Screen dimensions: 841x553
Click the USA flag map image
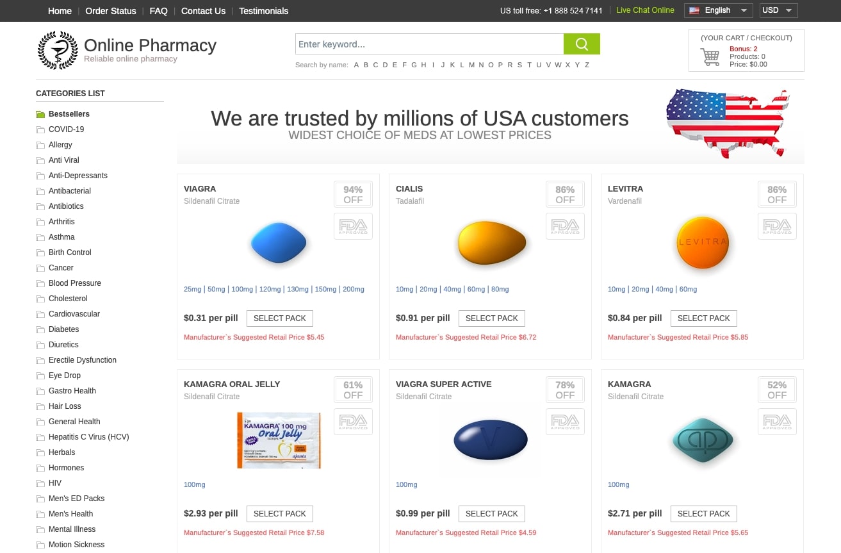tap(728, 123)
